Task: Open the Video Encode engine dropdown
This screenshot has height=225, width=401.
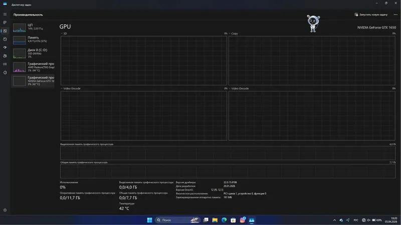Action: point(71,88)
